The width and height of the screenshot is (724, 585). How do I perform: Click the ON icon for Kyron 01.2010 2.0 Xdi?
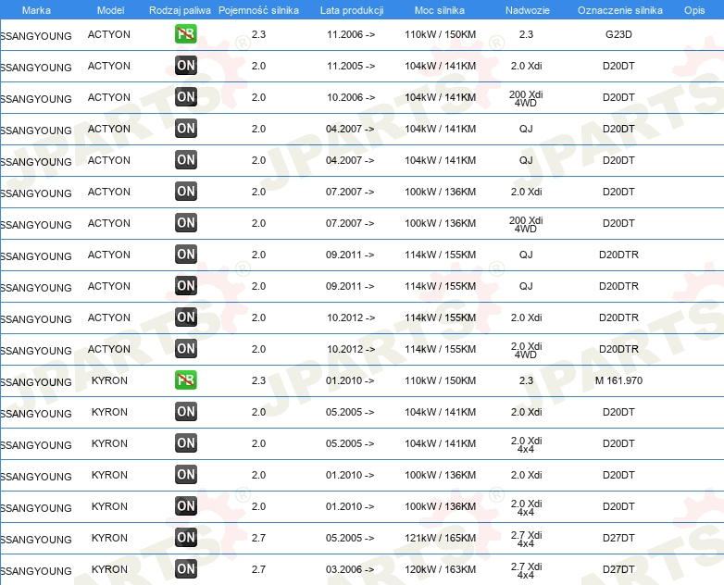coord(185,474)
